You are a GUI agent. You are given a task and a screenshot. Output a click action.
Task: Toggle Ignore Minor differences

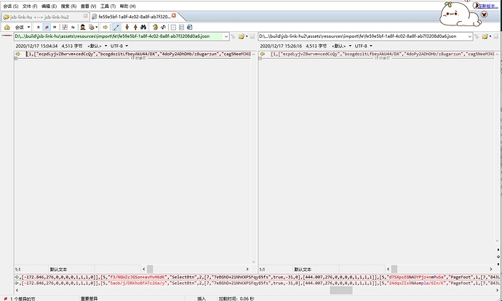pyautogui.click(x=73, y=27)
